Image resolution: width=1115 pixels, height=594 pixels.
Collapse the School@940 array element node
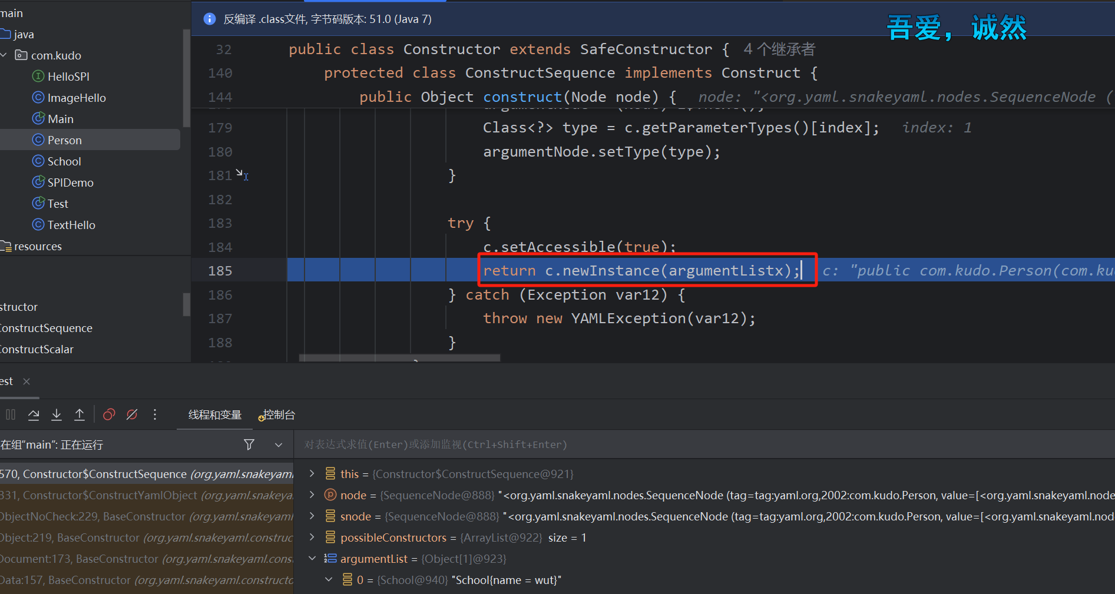pos(329,579)
